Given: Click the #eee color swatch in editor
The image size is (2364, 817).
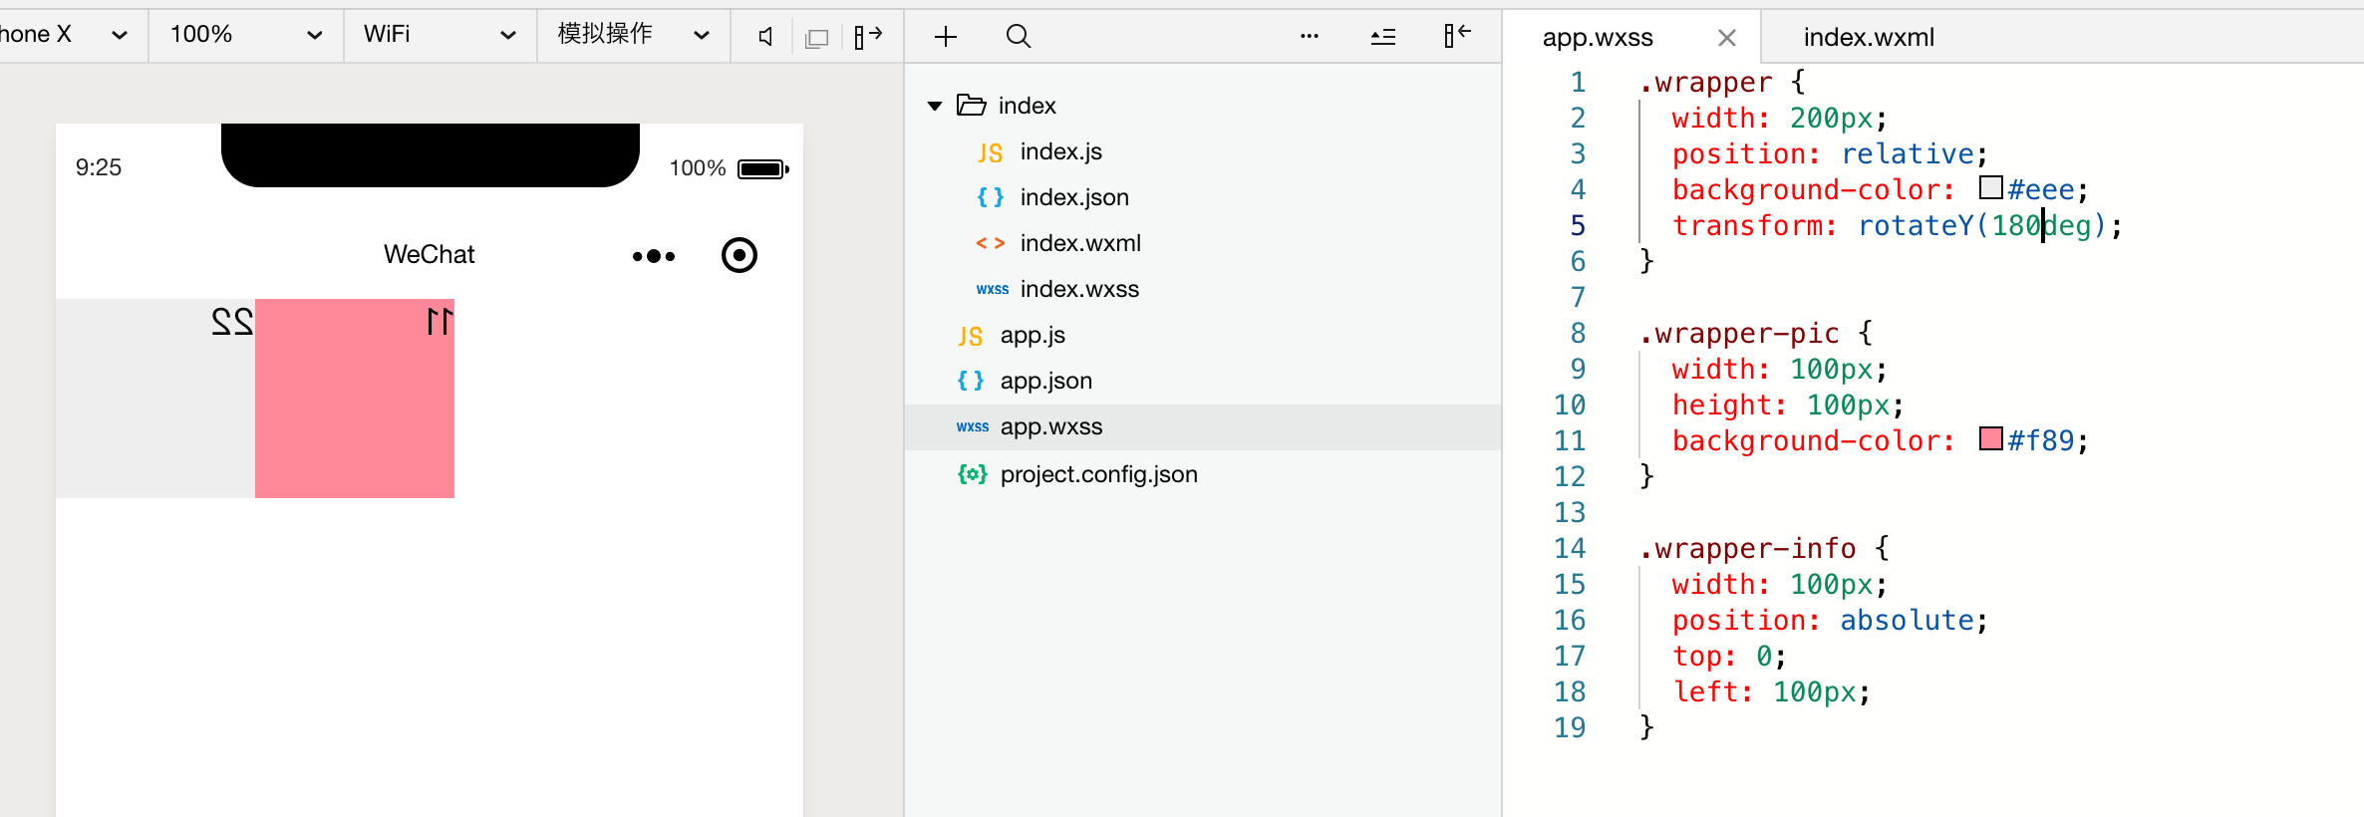Looking at the screenshot, I should pos(1991,187).
